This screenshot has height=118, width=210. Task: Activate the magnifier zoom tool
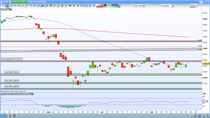point(7,6)
